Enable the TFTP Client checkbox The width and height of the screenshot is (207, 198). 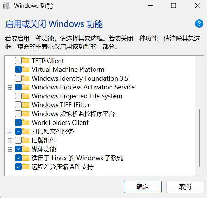(18, 61)
